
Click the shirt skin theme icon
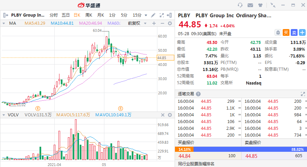click(x=260, y=5)
